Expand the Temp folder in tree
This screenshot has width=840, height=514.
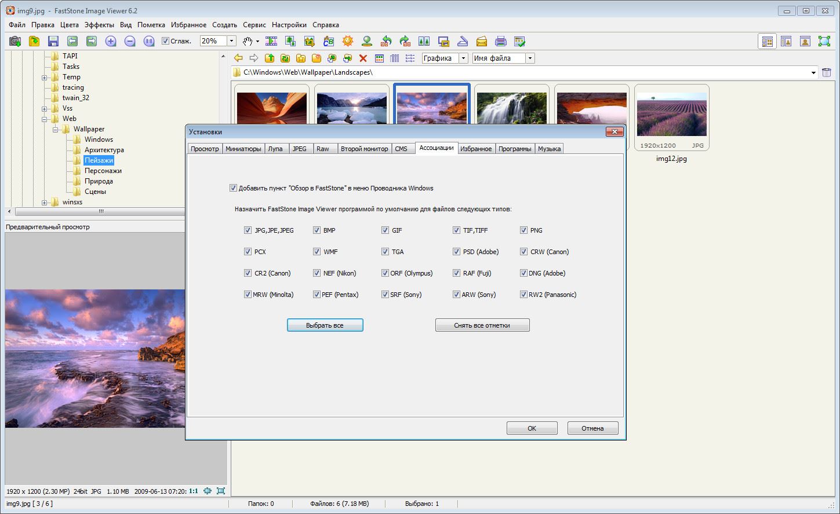[x=45, y=77]
